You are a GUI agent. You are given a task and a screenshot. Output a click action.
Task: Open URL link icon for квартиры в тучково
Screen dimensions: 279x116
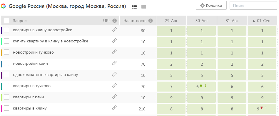(114, 86)
